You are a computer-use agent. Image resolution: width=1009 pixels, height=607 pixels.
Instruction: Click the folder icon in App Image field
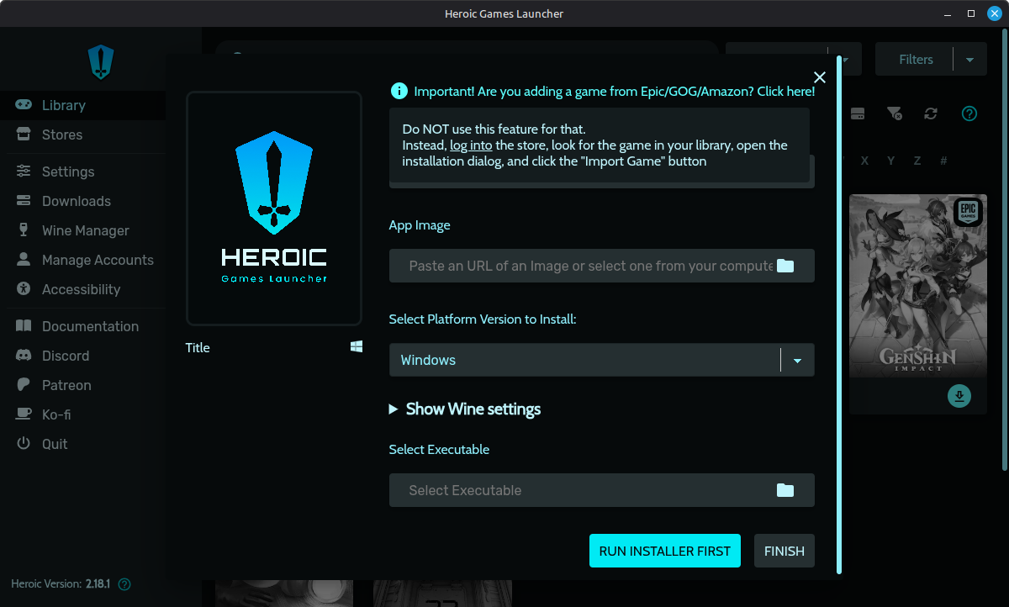(x=785, y=266)
